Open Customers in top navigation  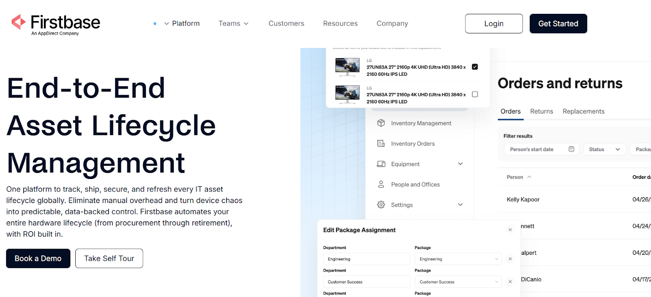coord(286,24)
